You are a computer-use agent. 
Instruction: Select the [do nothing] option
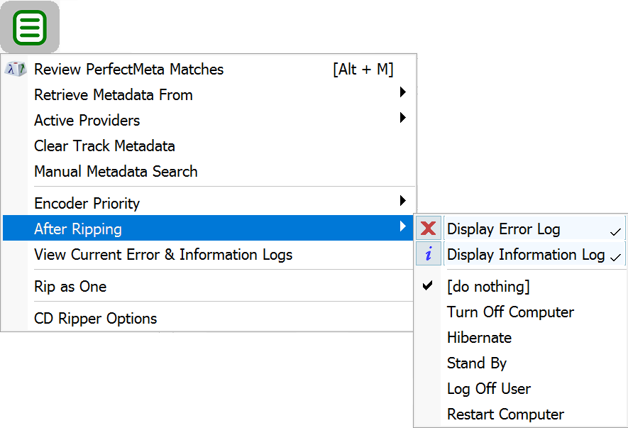pyautogui.click(x=488, y=287)
